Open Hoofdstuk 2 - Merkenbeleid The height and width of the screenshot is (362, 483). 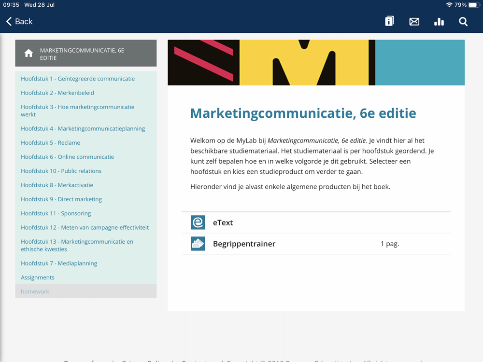click(57, 93)
